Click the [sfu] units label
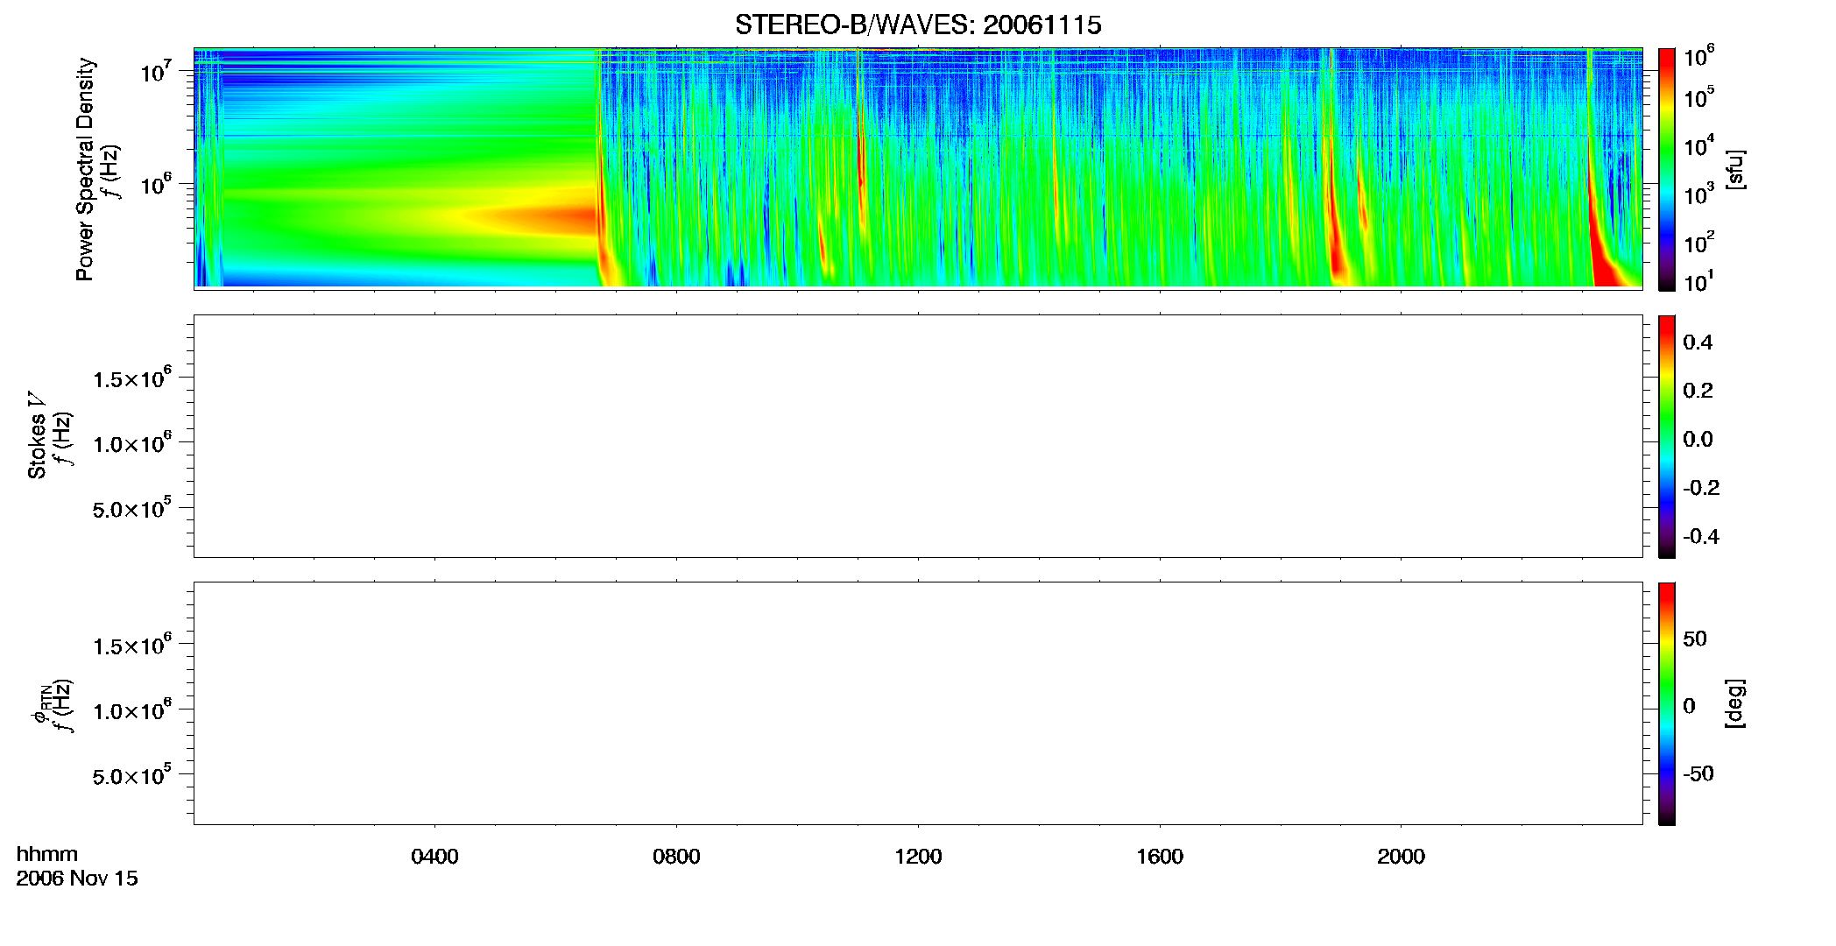Image resolution: width=1836 pixels, height=946 pixels. click(x=1735, y=169)
